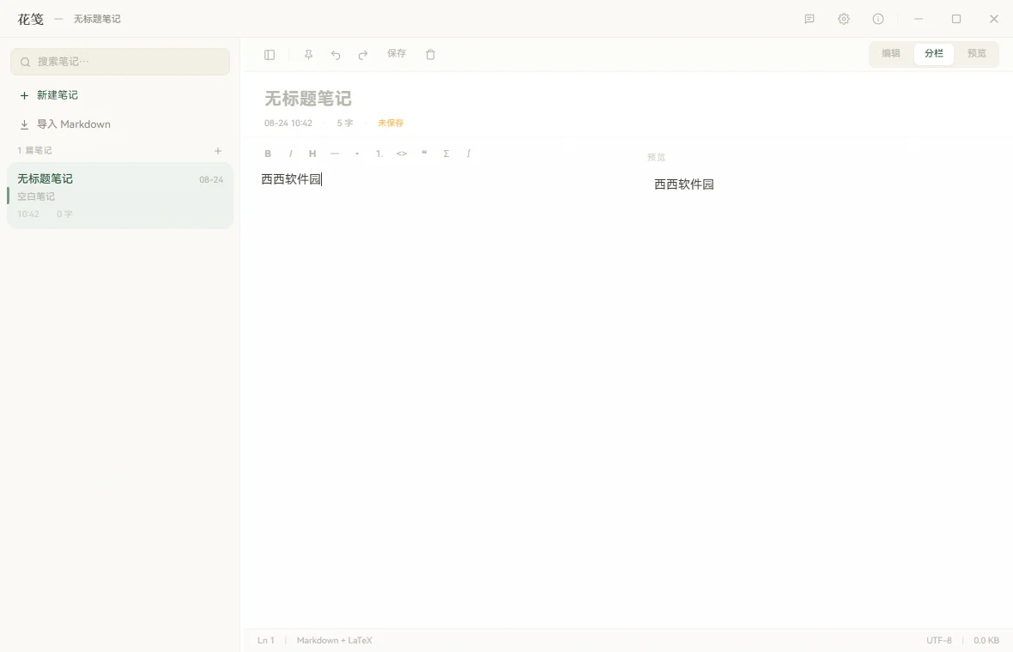Redo the last edit
1013x652 pixels.
(362, 55)
